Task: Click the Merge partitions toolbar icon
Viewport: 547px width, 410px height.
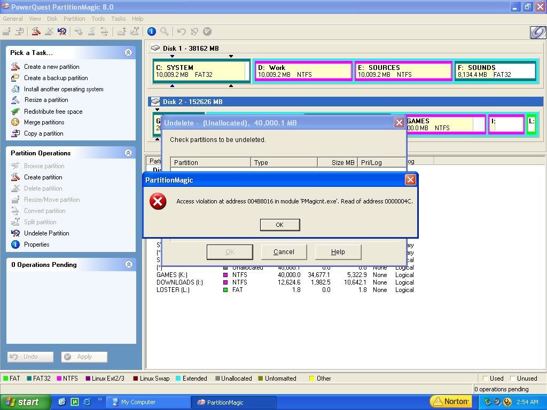Action: click(x=121, y=31)
